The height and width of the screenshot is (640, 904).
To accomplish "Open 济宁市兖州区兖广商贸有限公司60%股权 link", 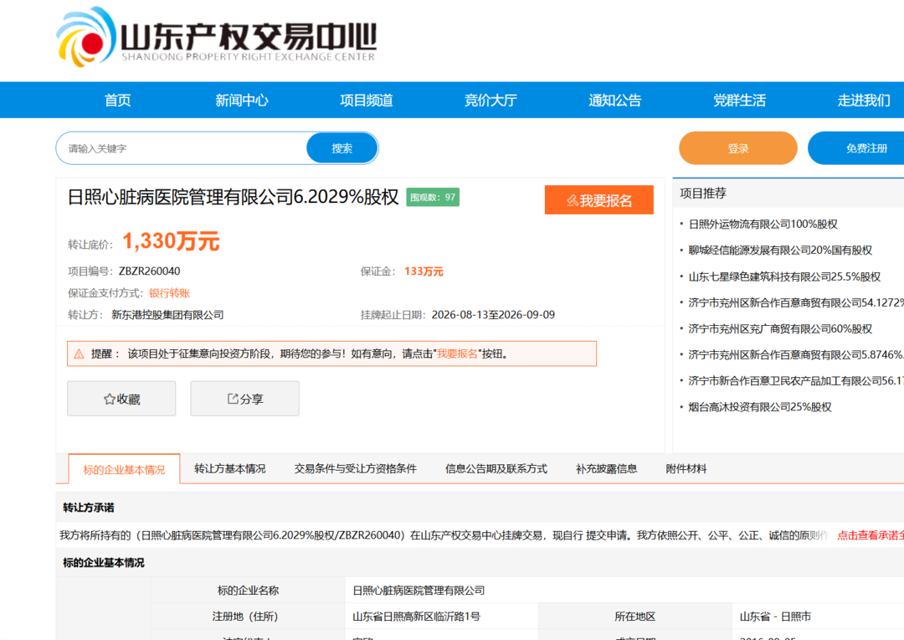I will click(x=780, y=328).
